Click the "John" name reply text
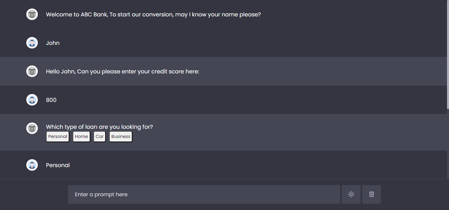Viewport: 449px width, 210px height. 53,43
